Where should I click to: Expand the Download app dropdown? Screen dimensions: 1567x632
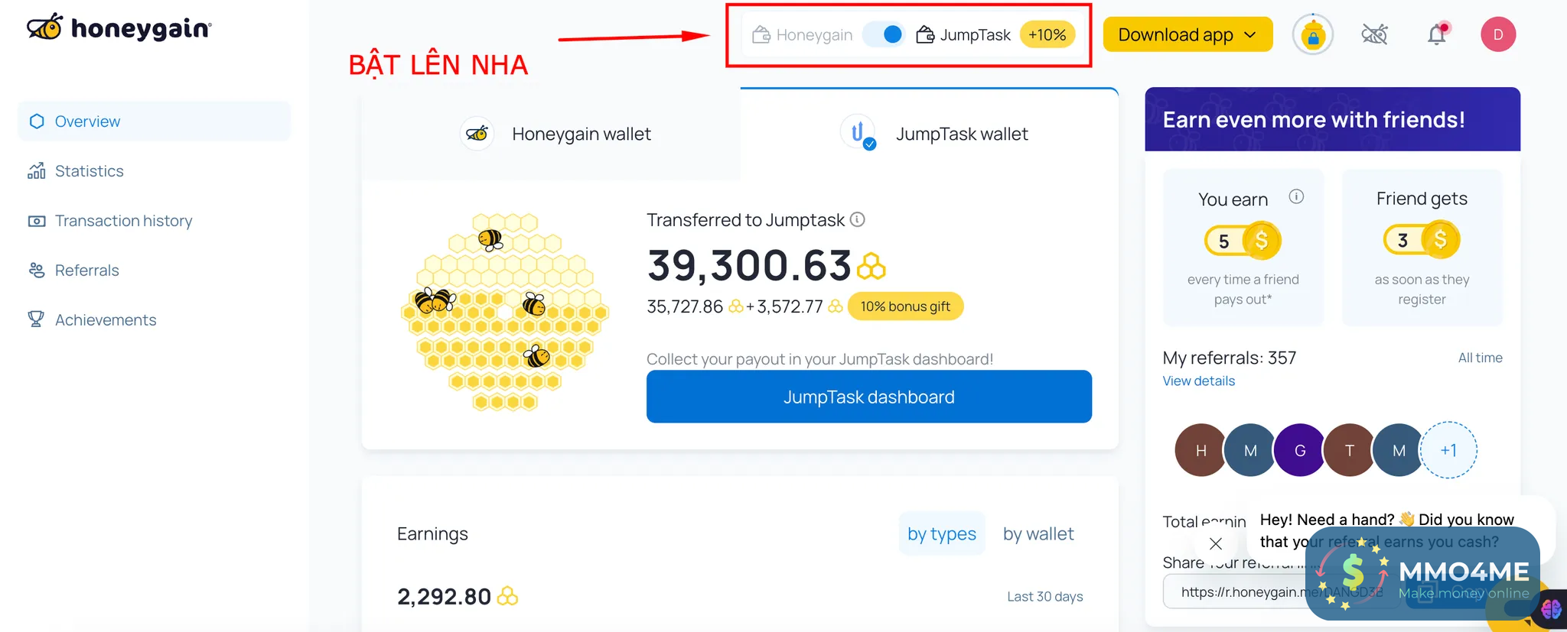(x=1187, y=34)
